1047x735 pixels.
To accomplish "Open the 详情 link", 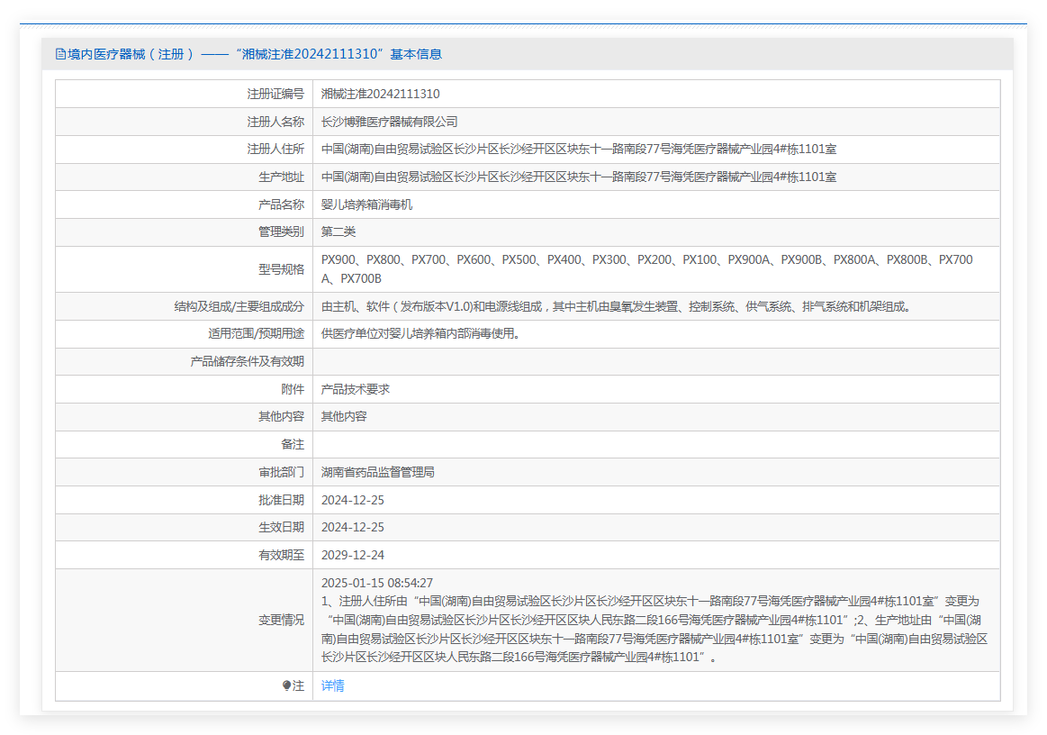I will (332, 685).
